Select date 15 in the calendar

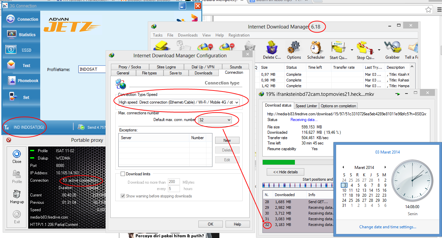[x=377, y=190]
